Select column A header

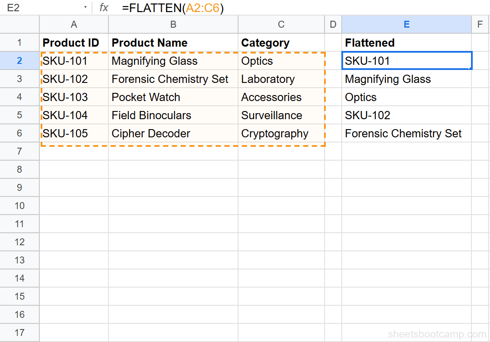tap(73, 24)
